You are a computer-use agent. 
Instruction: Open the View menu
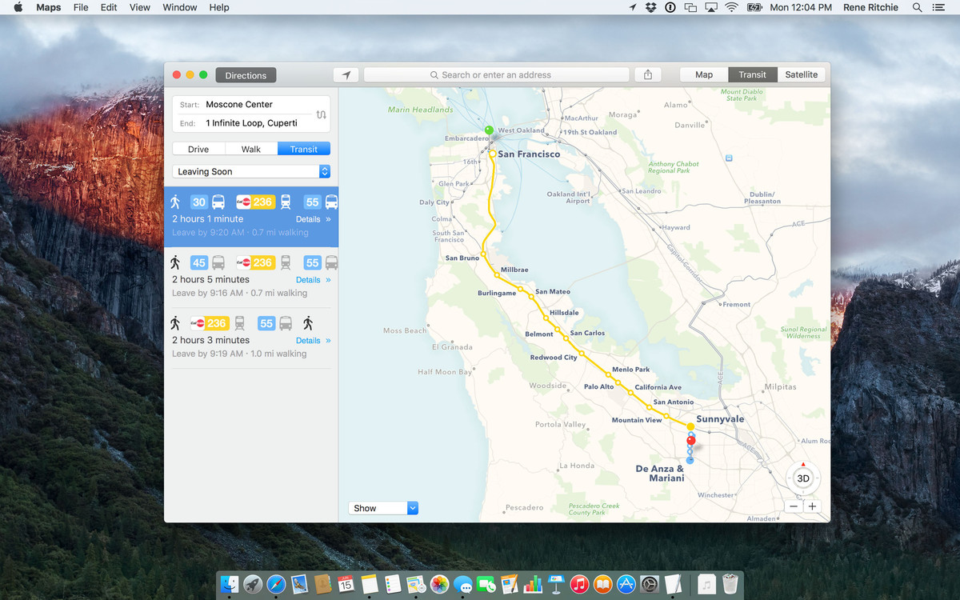140,7
